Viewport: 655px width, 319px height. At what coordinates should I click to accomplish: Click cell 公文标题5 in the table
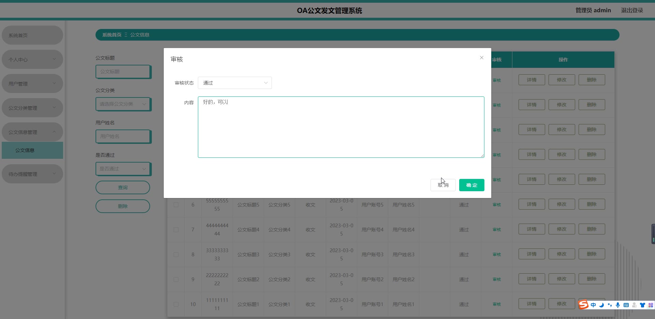coord(248,205)
